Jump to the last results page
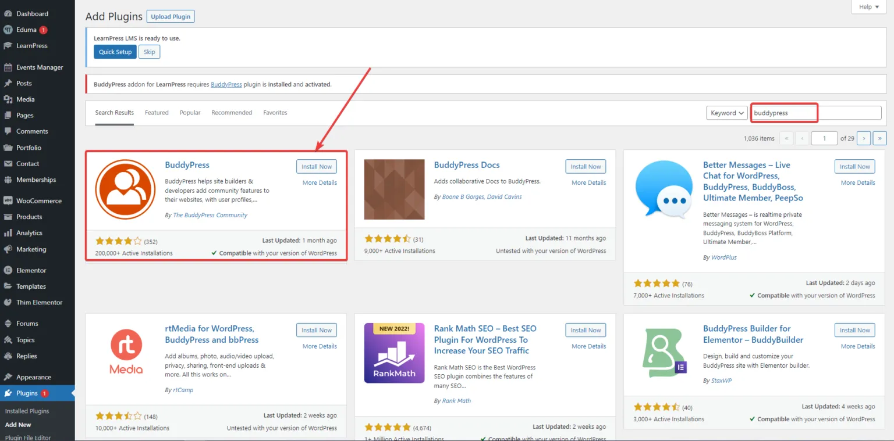The image size is (894, 441). 880,138
